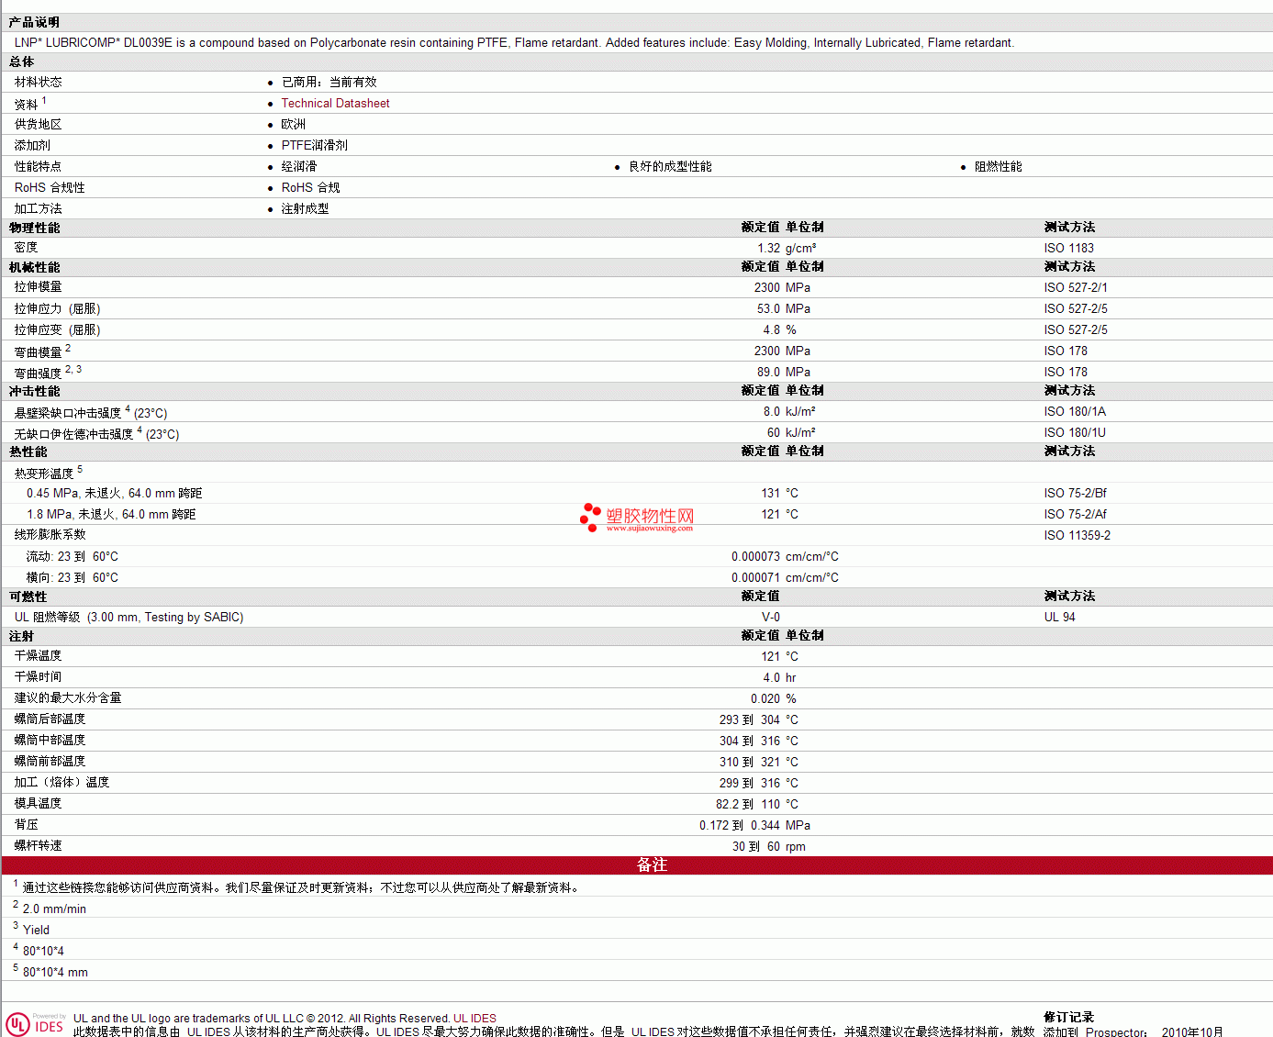Screen dimensions: 1273x1037
Task: Select the 阻燃性能 feature entry
Action: 999,167
